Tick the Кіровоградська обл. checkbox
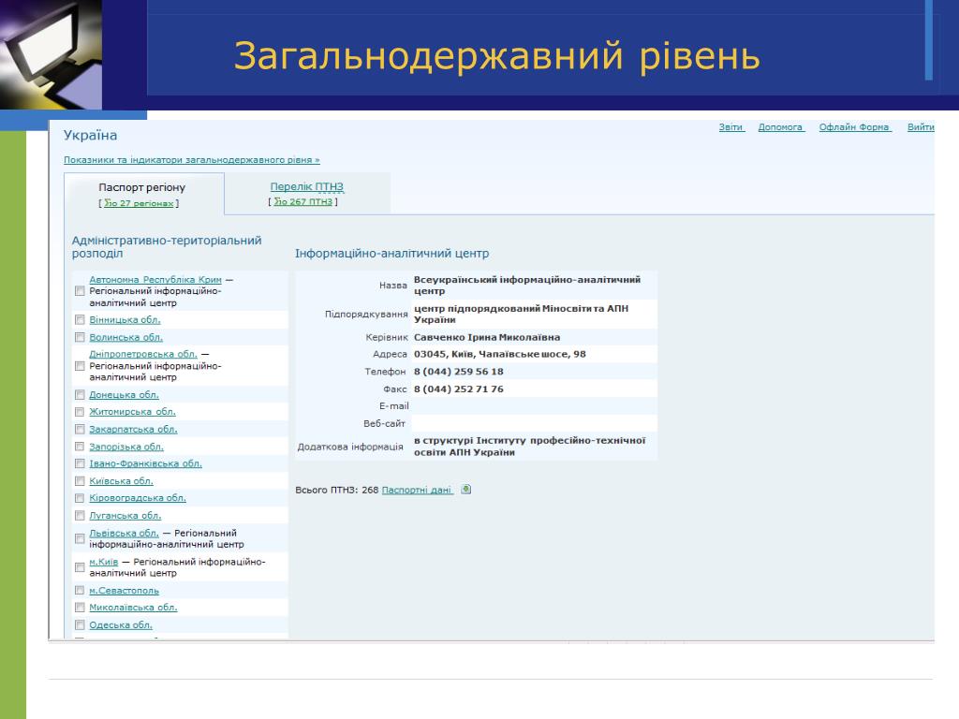Image resolution: width=959 pixels, height=719 pixels. [x=80, y=498]
